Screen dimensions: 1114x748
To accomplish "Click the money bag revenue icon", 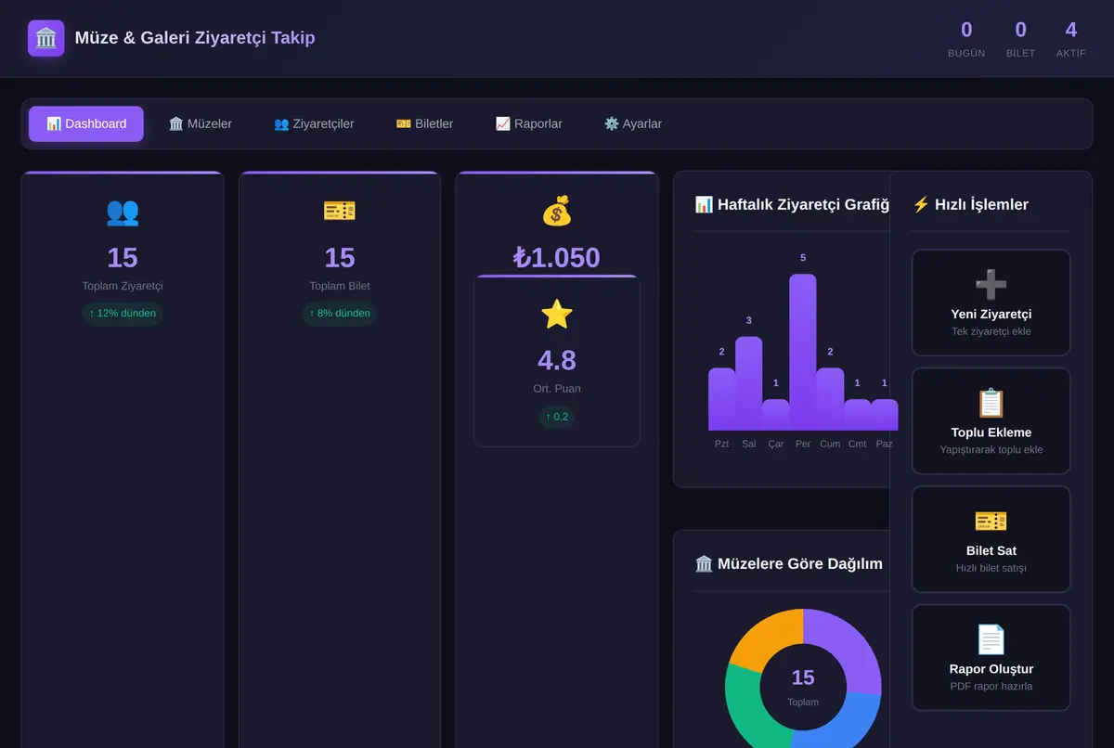I will click(557, 212).
